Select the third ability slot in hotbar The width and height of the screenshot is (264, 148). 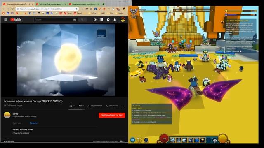[x=185, y=140]
